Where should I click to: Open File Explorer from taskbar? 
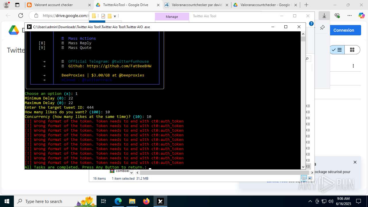132,201
